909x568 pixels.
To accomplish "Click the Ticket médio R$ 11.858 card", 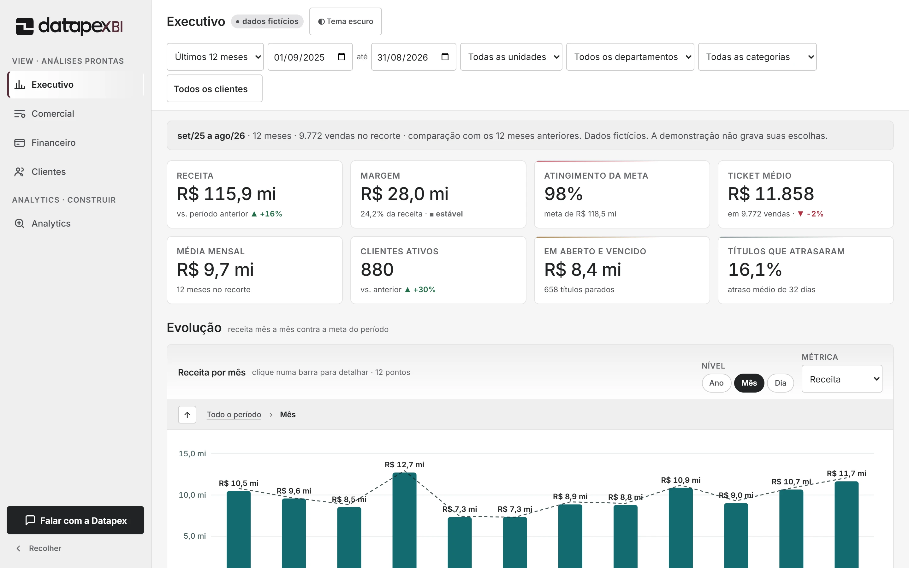I will pyautogui.click(x=806, y=194).
